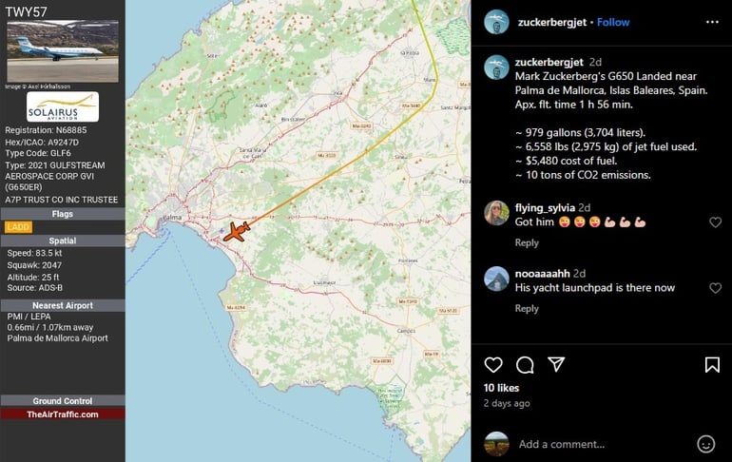This screenshot has width=732, height=462.
Task: Click the orange aircraft icon on map
Action: click(237, 231)
